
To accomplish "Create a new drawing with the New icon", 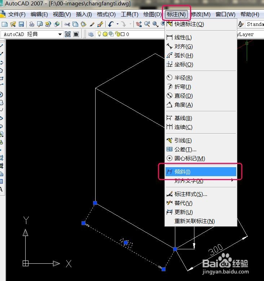I will (x=5, y=24).
